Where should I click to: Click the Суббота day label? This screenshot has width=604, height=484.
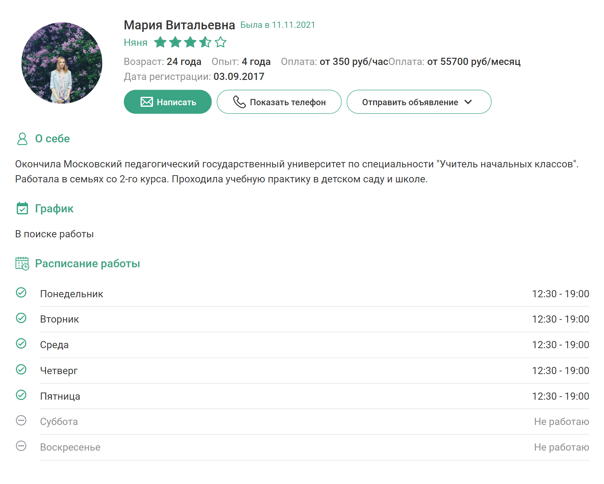coord(59,422)
